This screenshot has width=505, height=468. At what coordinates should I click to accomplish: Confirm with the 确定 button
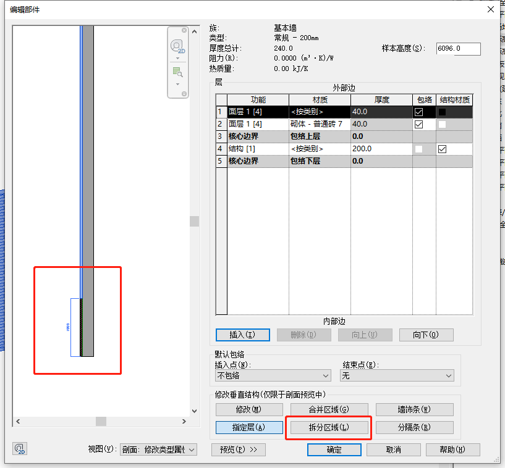click(x=334, y=449)
